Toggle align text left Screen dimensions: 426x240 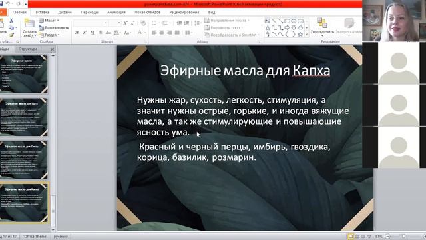click(154, 33)
